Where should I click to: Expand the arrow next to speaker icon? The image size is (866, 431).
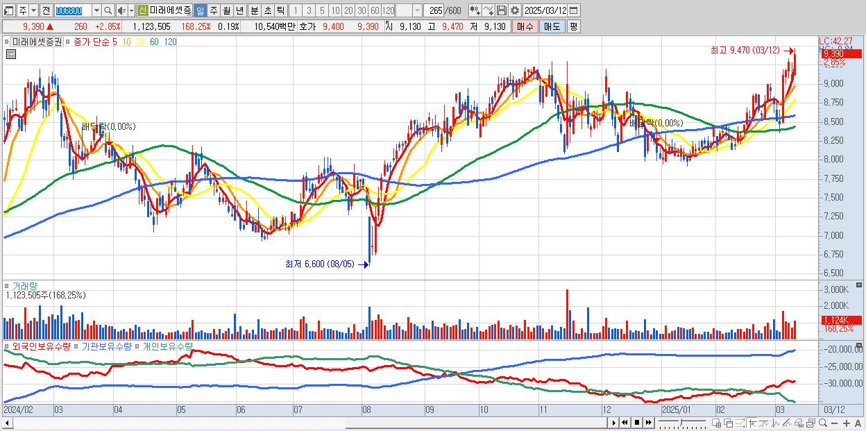point(131,10)
